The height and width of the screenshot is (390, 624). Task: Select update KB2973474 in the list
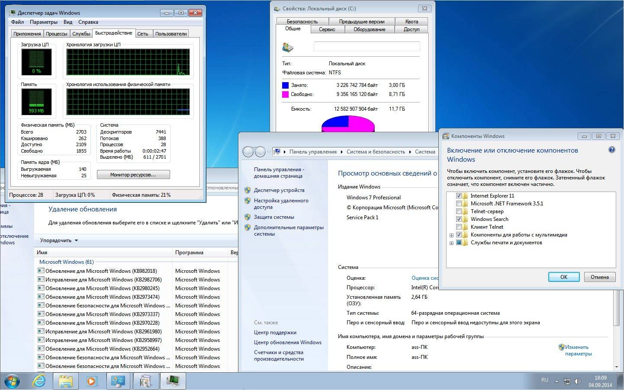coord(102,297)
